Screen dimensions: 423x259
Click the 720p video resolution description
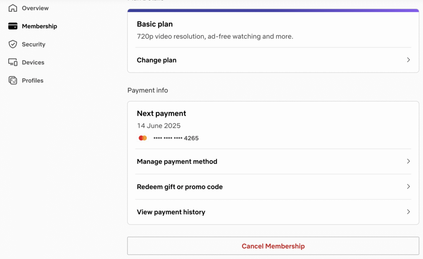[215, 36]
